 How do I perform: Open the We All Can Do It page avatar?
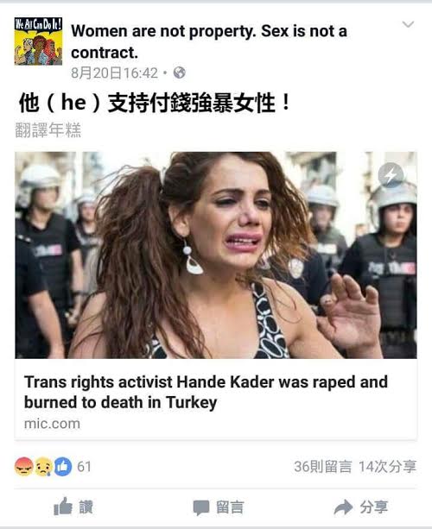point(38,41)
